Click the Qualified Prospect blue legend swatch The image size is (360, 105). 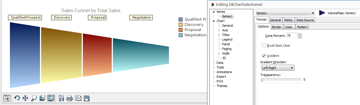pyautogui.click(x=181, y=19)
